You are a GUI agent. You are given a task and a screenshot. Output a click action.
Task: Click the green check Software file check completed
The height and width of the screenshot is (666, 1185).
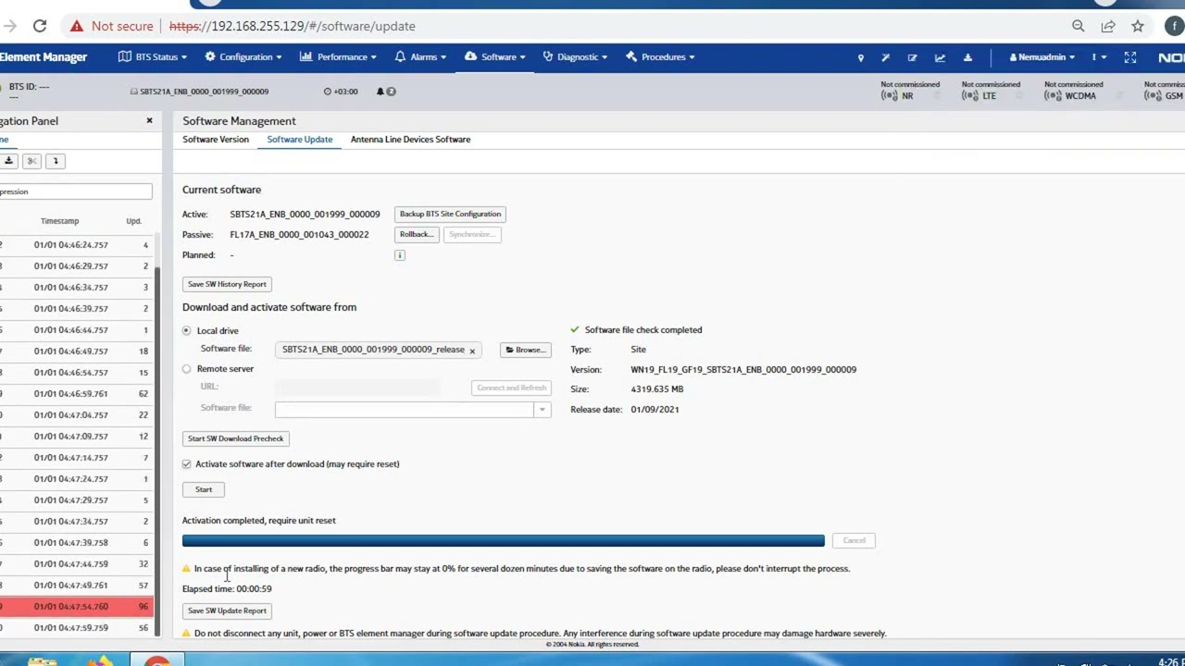pos(575,329)
